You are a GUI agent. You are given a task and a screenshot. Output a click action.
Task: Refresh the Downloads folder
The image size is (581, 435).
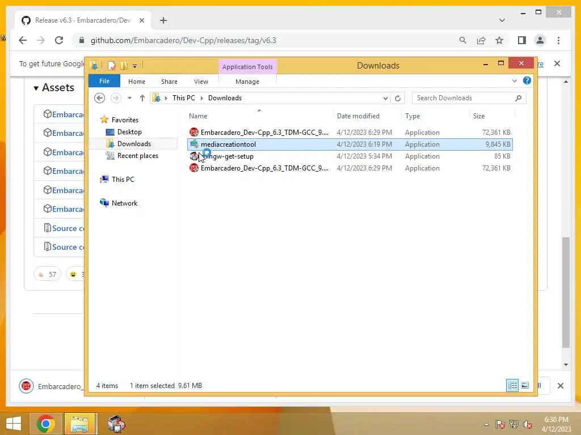tap(398, 98)
